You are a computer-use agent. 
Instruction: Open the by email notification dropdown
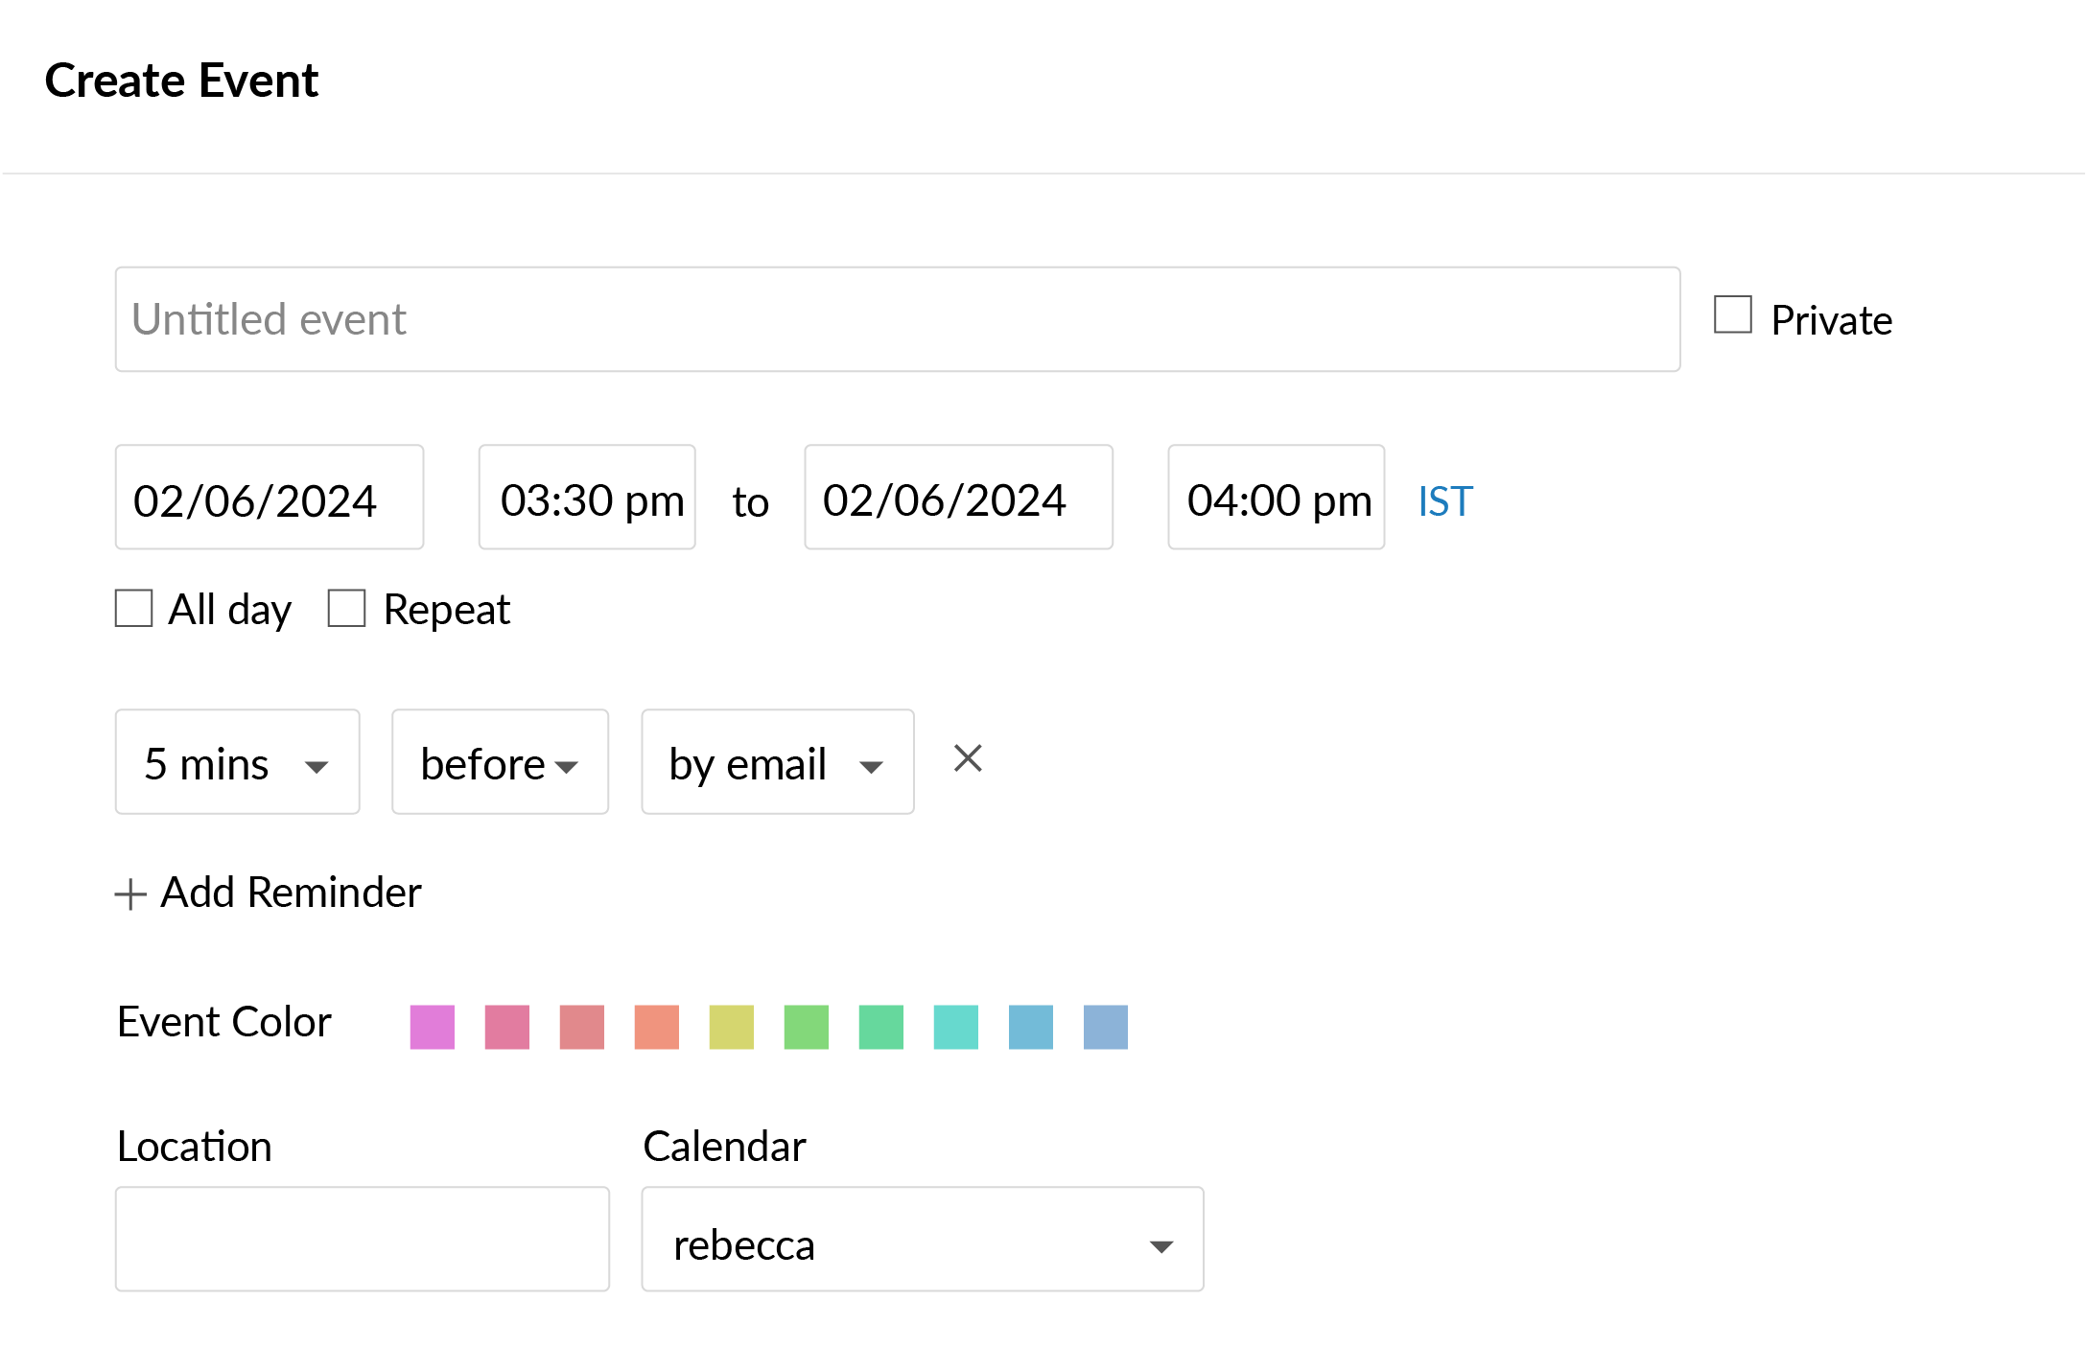(777, 762)
